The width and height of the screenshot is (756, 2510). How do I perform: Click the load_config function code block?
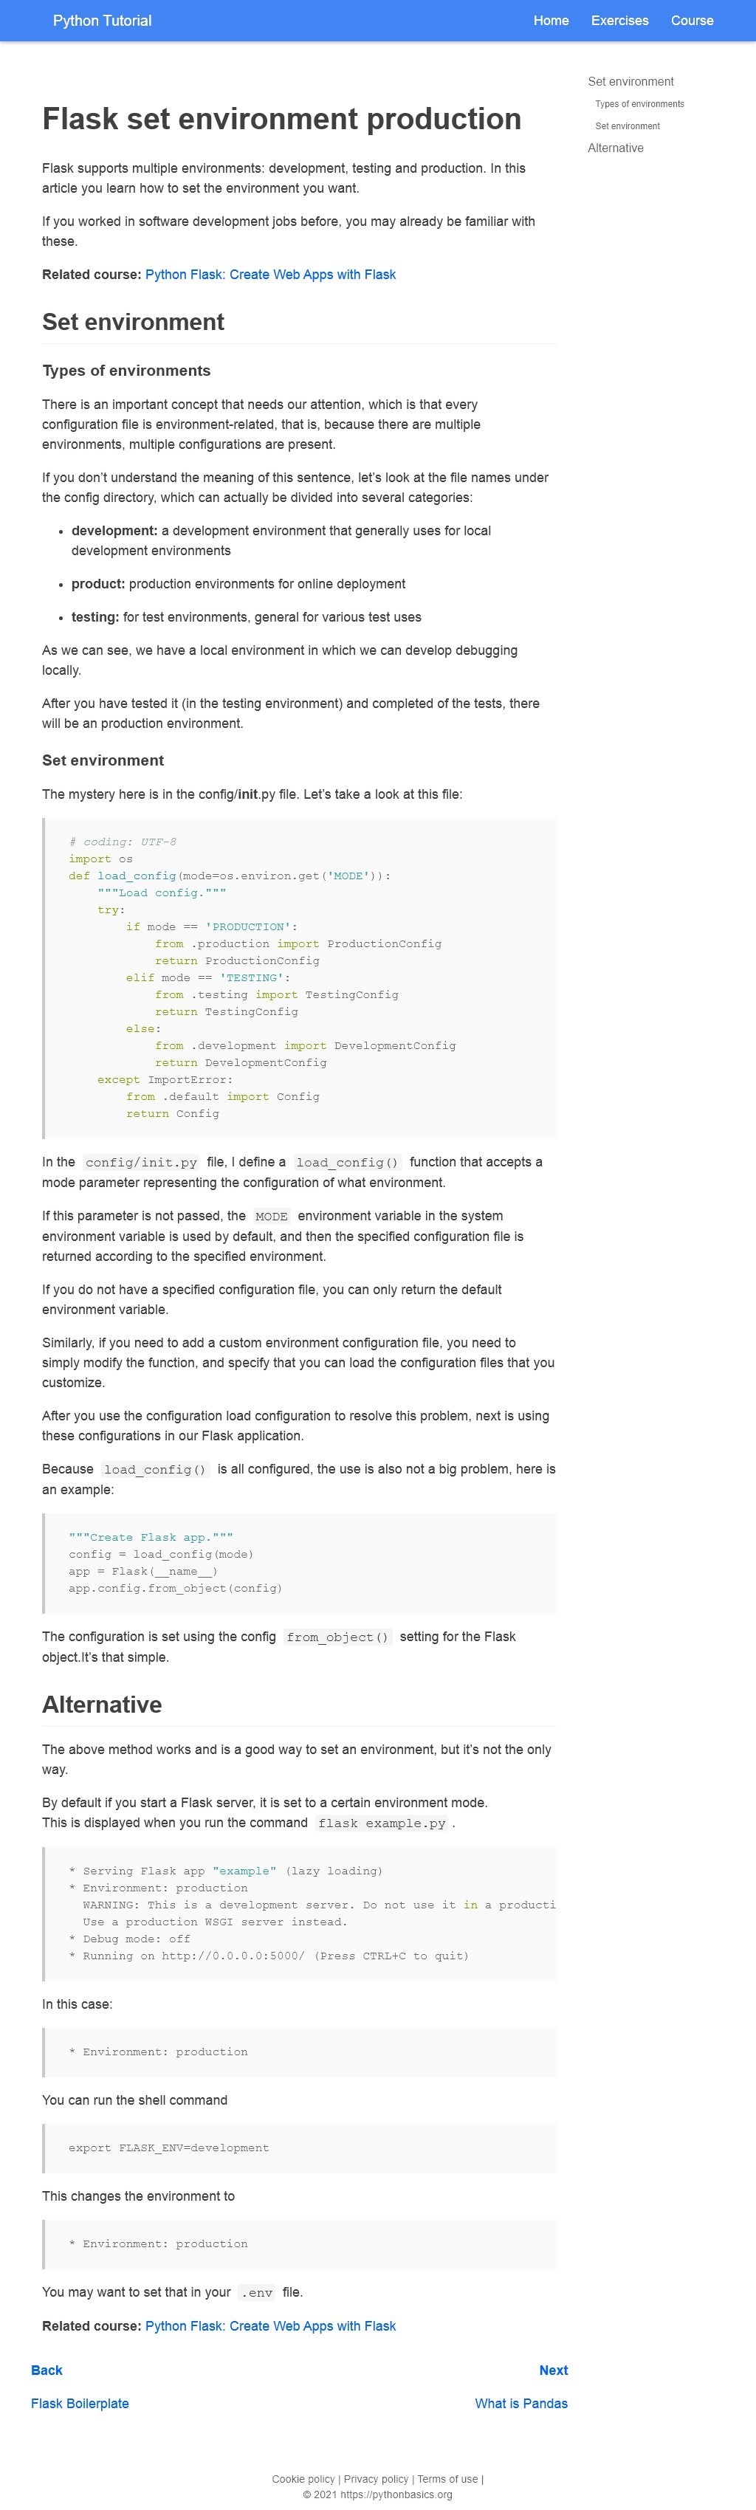point(300,977)
